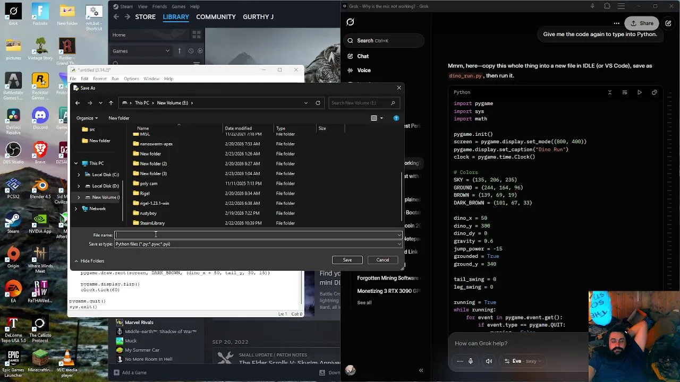Go up one folder level
The width and height of the screenshot is (680, 382).
click(110, 103)
